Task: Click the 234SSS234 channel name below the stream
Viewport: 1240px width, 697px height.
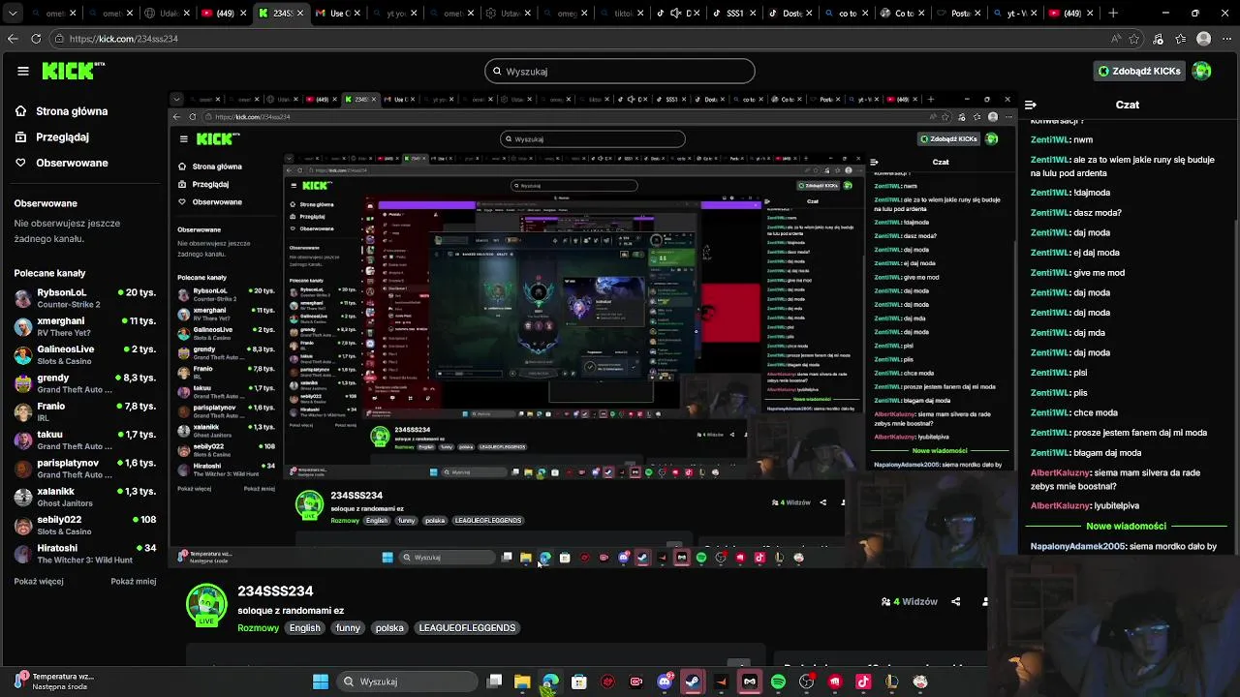Action: coord(275,591)
